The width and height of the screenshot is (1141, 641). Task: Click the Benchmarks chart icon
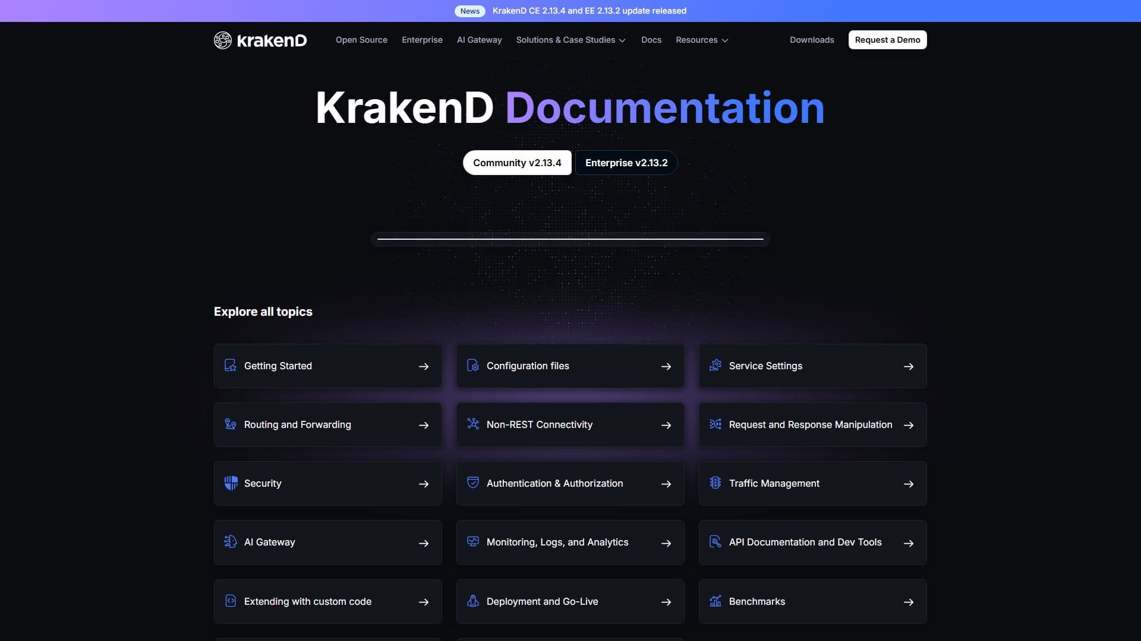coord(716,601)
